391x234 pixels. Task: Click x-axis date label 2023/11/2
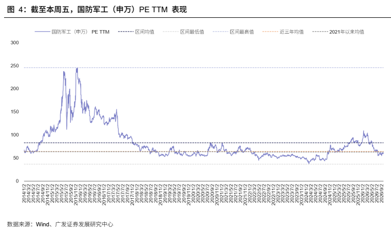(301, 195)
